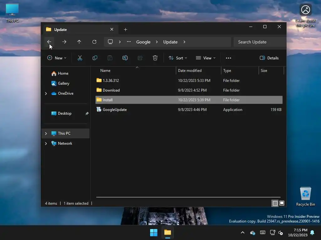Refresh the Update folder view
Viewport: 321px width, 240px height.
click(94, 42)
